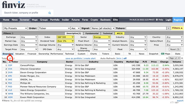Click the export link
185x104 pixels.
coord(180,101)
